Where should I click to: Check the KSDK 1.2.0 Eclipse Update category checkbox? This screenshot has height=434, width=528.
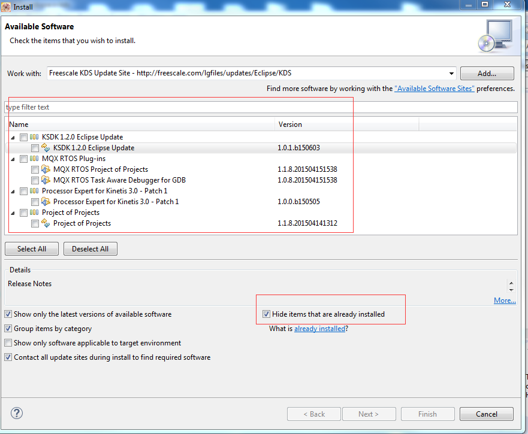[23, 137]
